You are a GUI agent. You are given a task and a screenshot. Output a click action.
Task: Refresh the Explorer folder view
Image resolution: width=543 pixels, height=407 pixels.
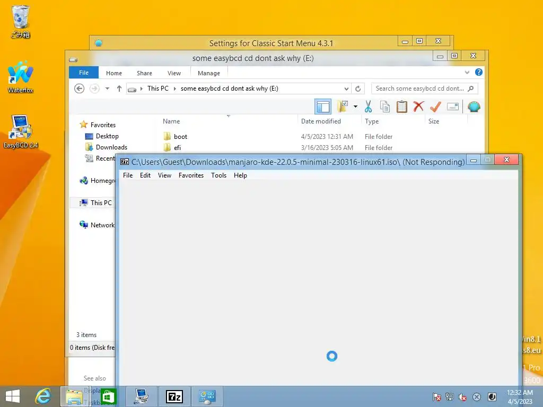click(358, 89)
